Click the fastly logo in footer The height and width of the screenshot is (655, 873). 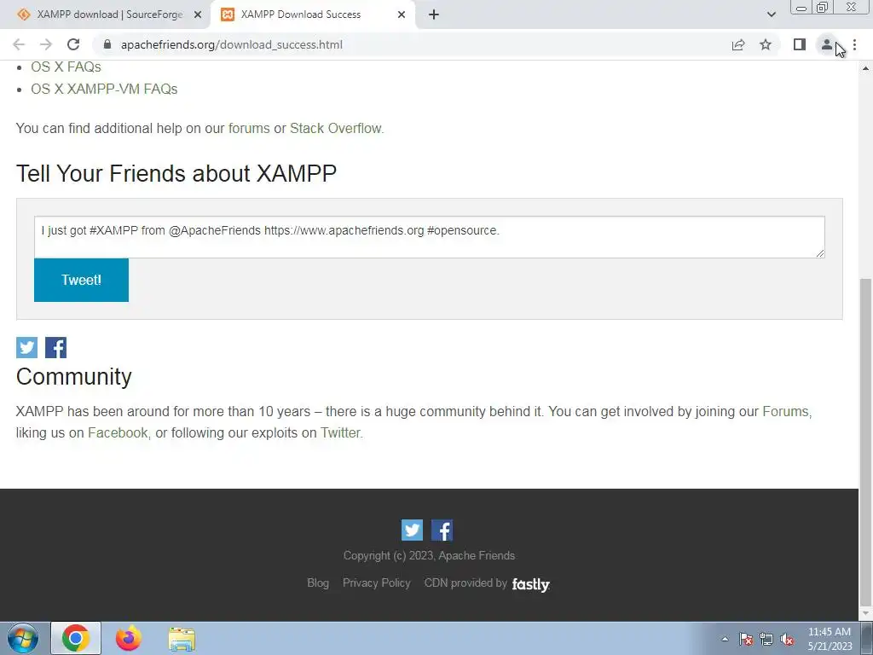point(530,584)
